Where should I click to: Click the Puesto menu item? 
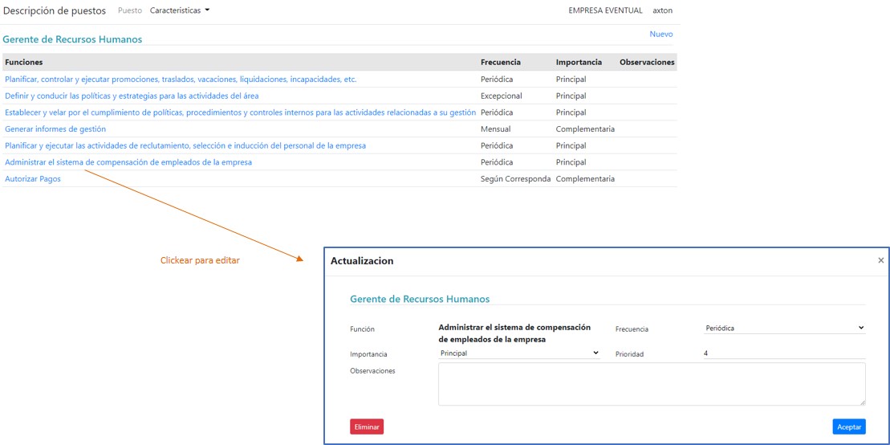[129, 10]
